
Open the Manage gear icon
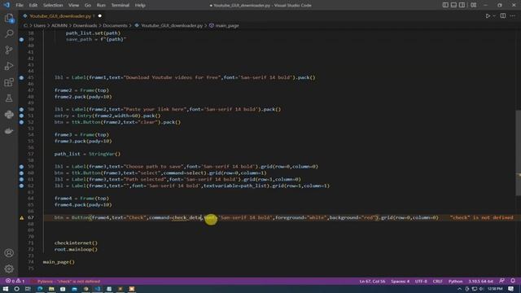pyautogui.click(x=9, y=269)
